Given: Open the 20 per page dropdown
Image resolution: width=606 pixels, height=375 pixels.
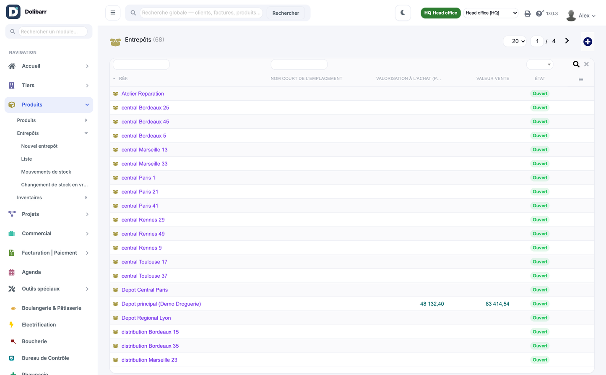Looking at the screenshot, I should [515, 41].
